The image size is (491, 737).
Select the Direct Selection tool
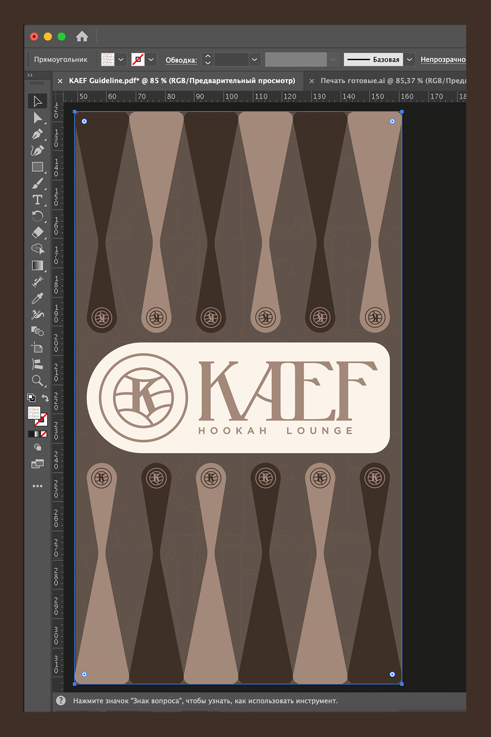tap(38, 118)
